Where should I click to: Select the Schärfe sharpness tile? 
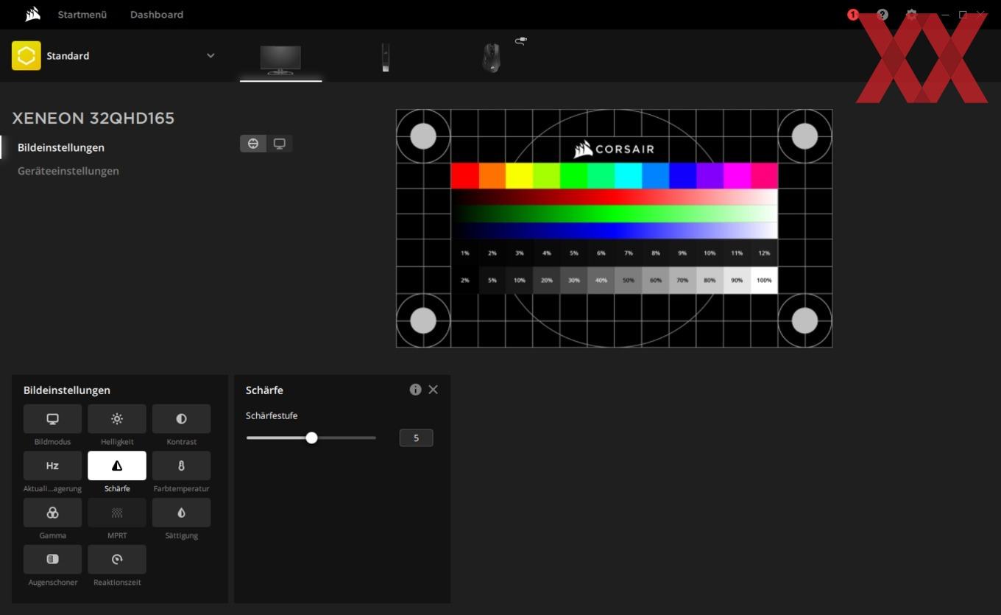pos(117,465)
